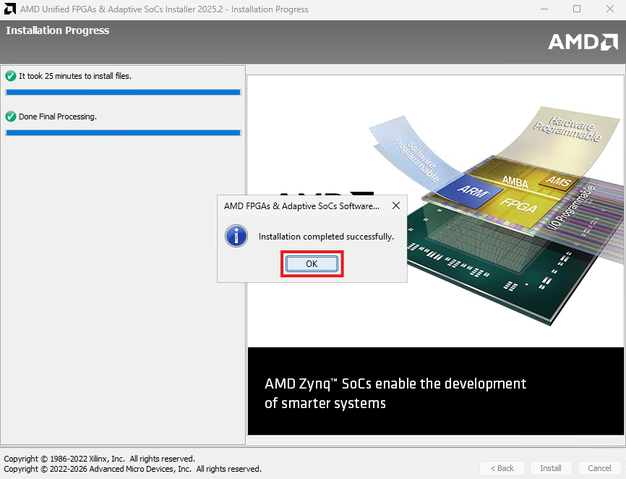Click the Advanced Micro Devices copyright line
The height and width of the screenshot is (479, 626).
click(132, 469)
